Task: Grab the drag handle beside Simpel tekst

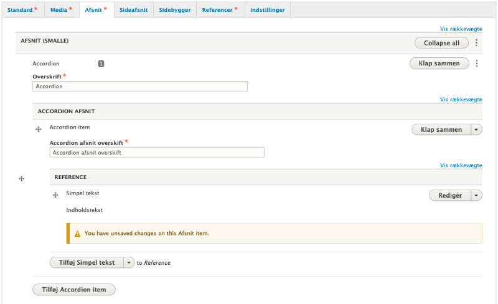Action: pos(56,195)
